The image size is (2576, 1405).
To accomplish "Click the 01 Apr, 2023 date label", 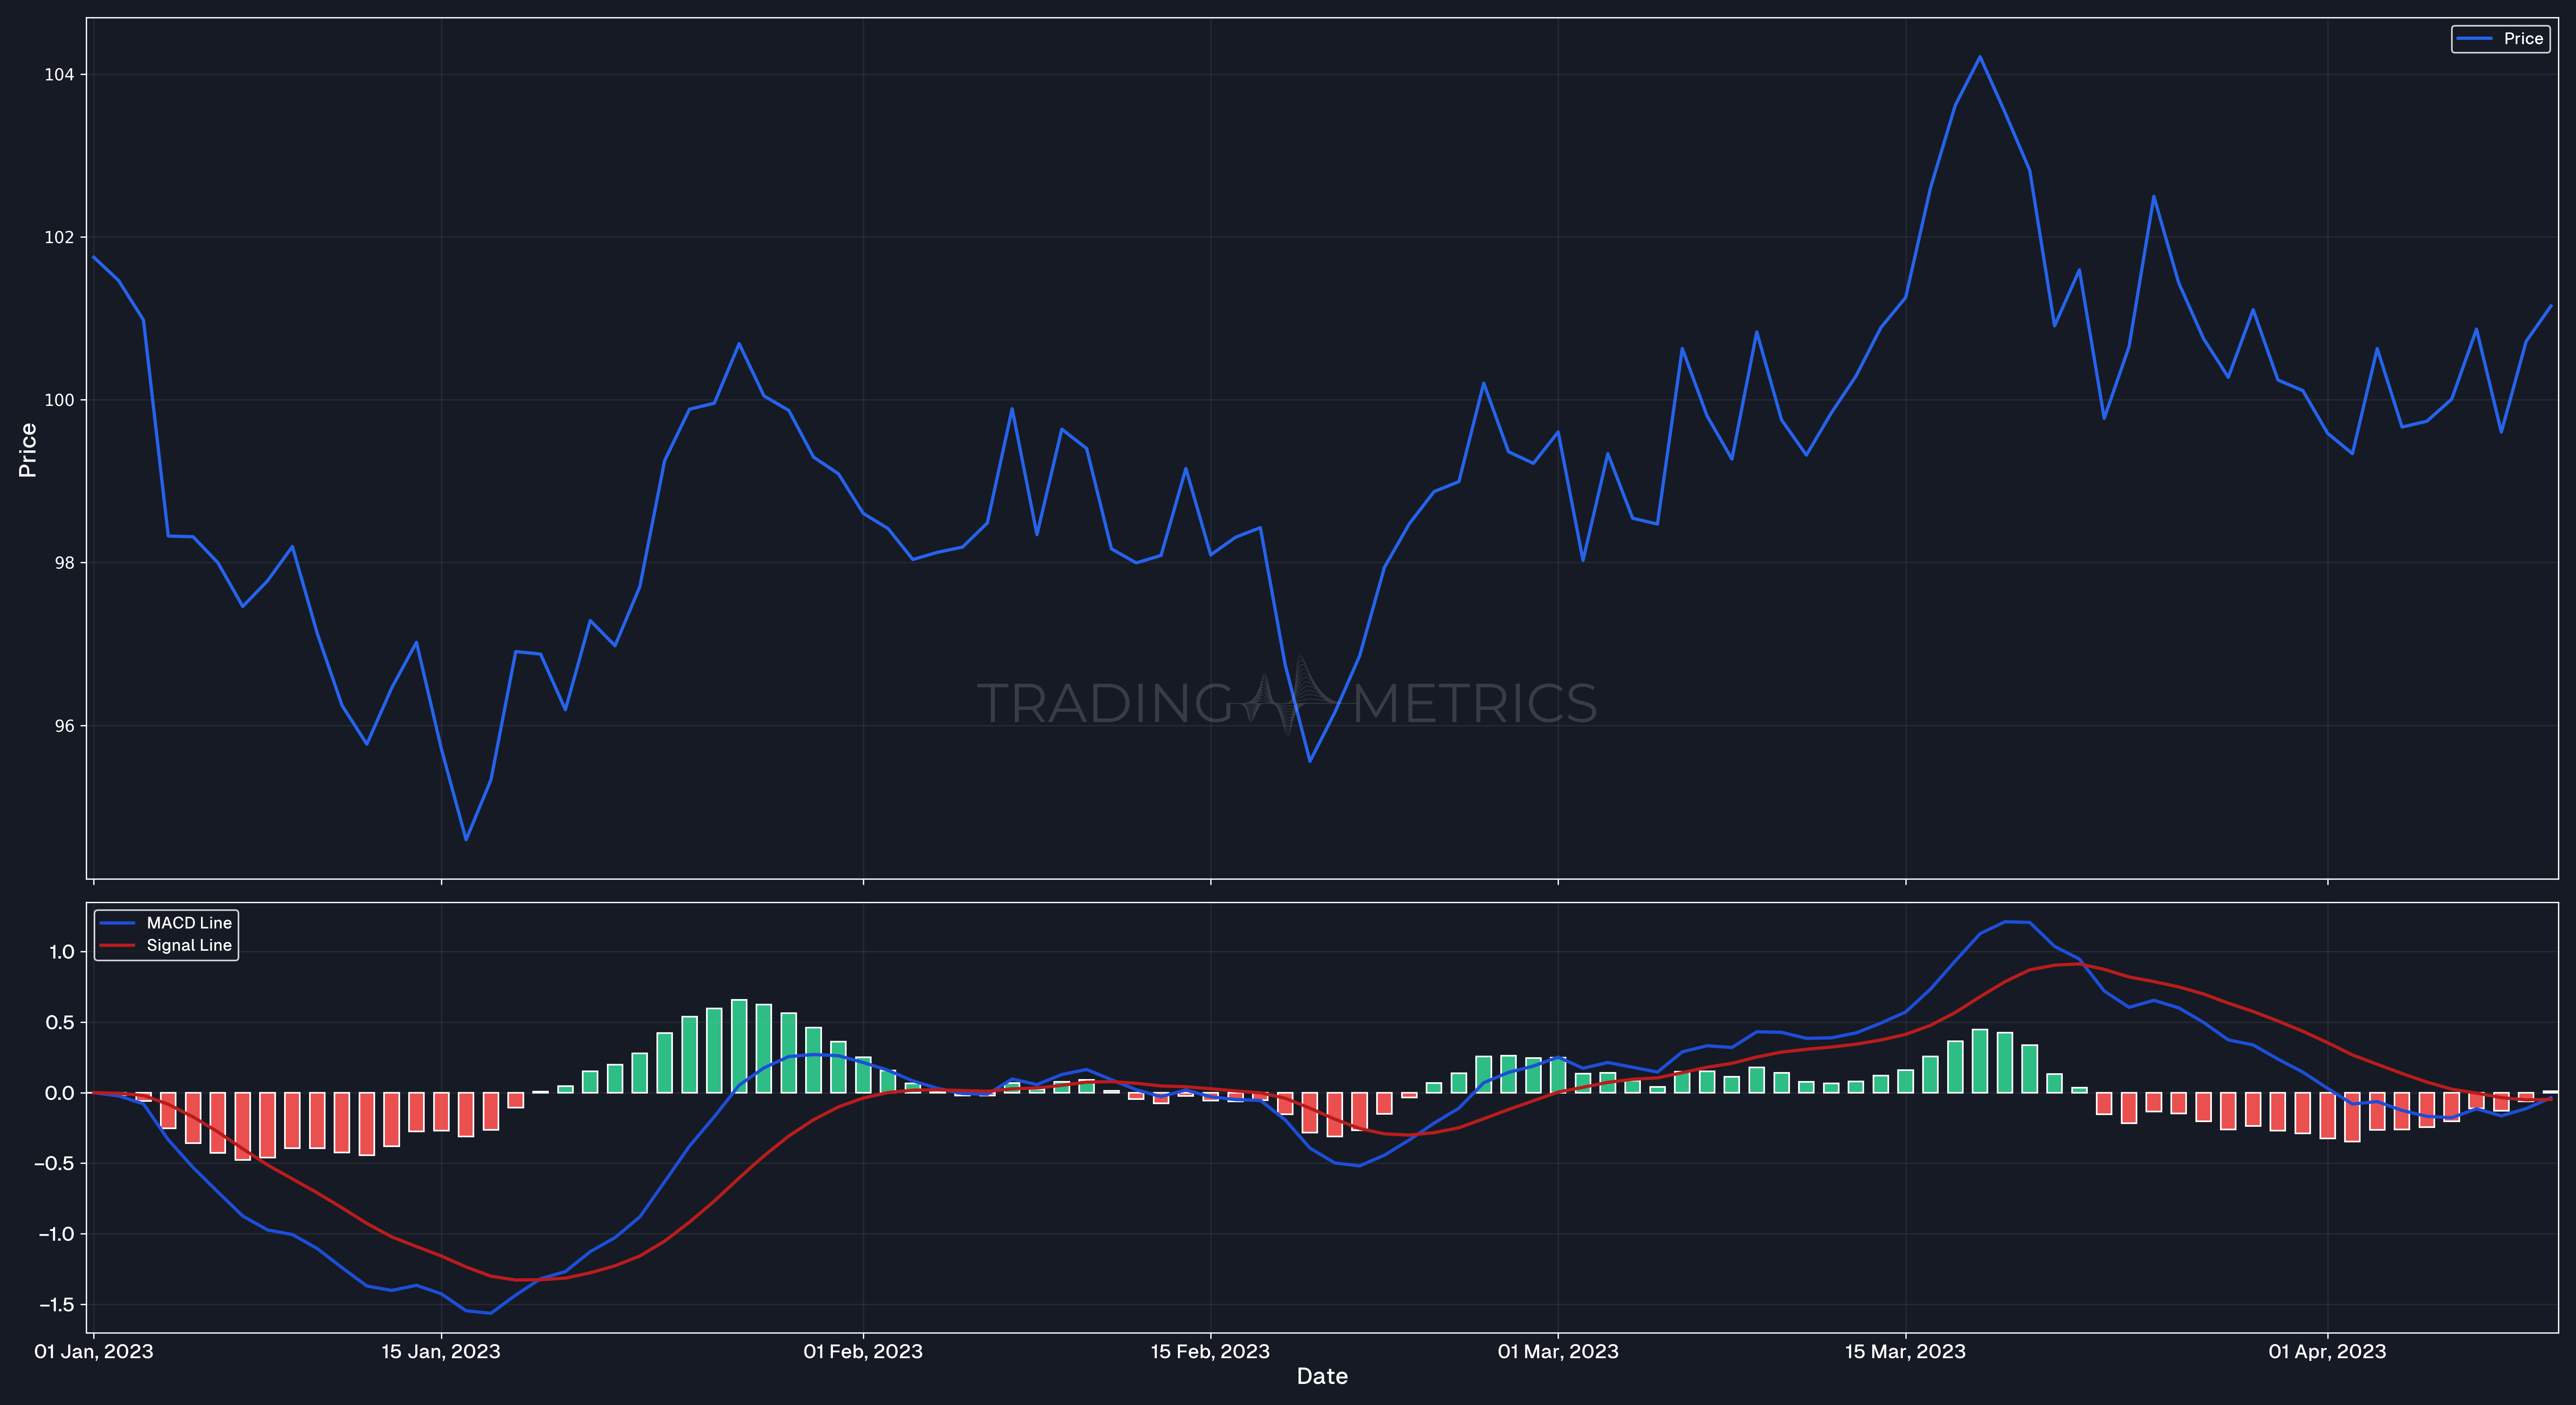I will [2327, 1352].
